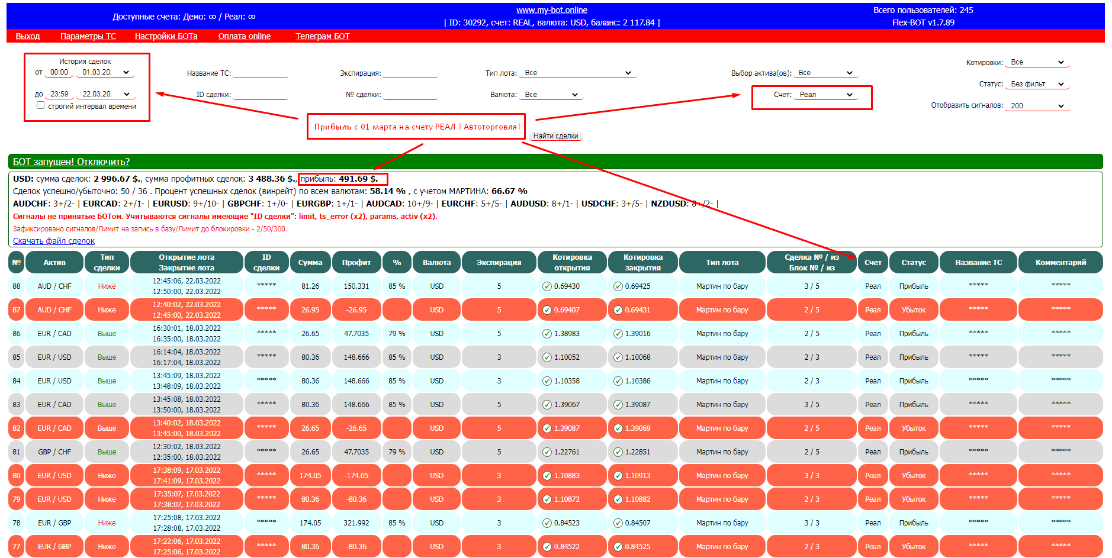Click checkmark icon beside opening quote 1.38983
This screenshot has height=558, width=1112.
coord(547,334)
